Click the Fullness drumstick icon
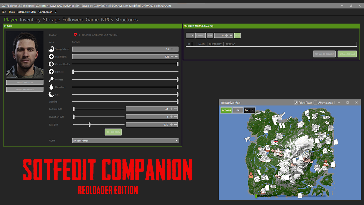Viewport: 364px width, 205px height. point(51,80)
